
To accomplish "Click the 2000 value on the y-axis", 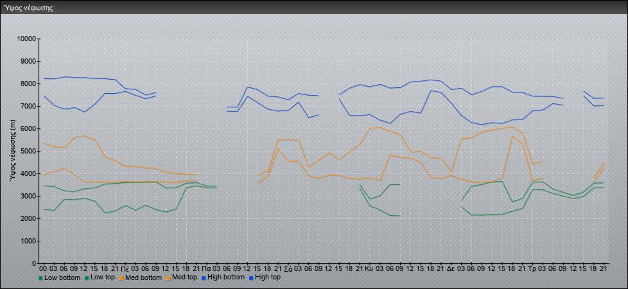I will (x=28, y=218).
